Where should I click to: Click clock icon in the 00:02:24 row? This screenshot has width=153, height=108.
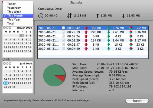63,36
